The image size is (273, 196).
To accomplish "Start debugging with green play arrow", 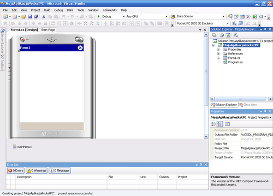I will [98, 16].
